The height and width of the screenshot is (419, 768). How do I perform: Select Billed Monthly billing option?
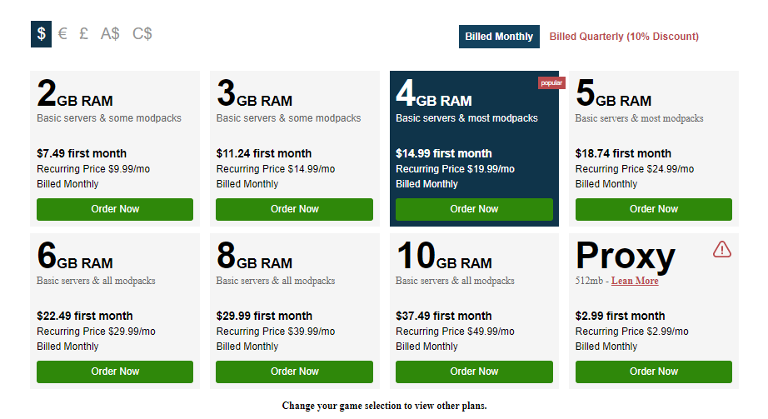499,37
